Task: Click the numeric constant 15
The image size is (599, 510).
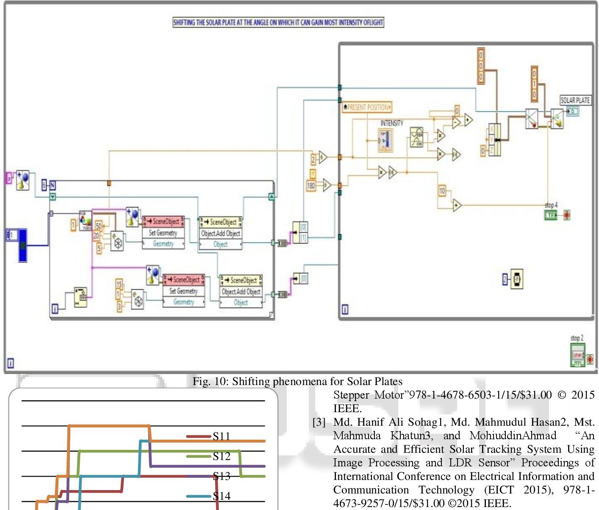Action: coord(119,284)
